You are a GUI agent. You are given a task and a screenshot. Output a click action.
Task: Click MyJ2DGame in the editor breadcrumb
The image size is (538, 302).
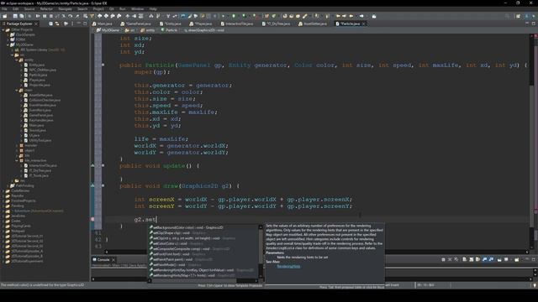(x=108, y=30)
